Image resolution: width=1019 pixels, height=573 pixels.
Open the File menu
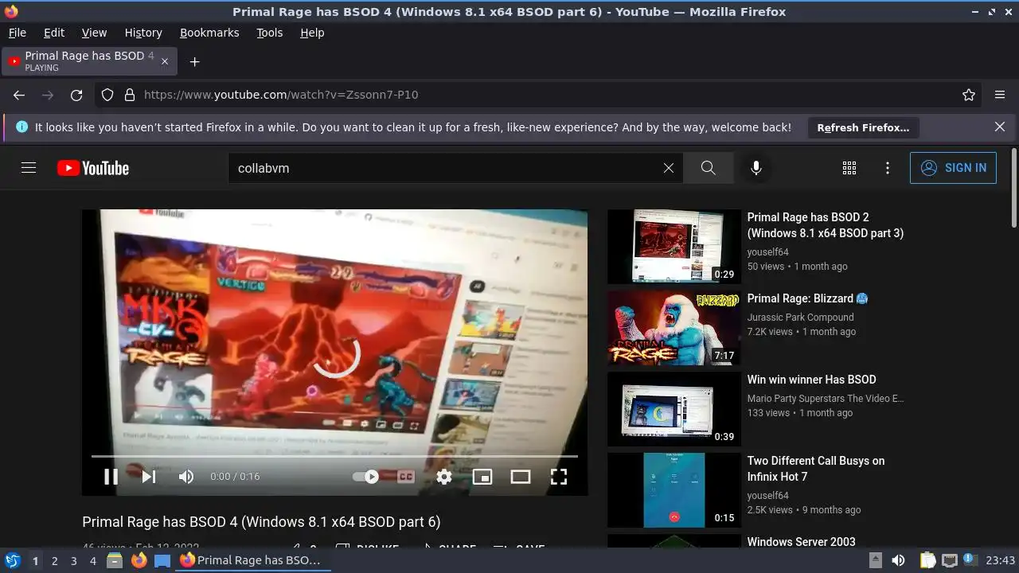[x=17, y=33]
